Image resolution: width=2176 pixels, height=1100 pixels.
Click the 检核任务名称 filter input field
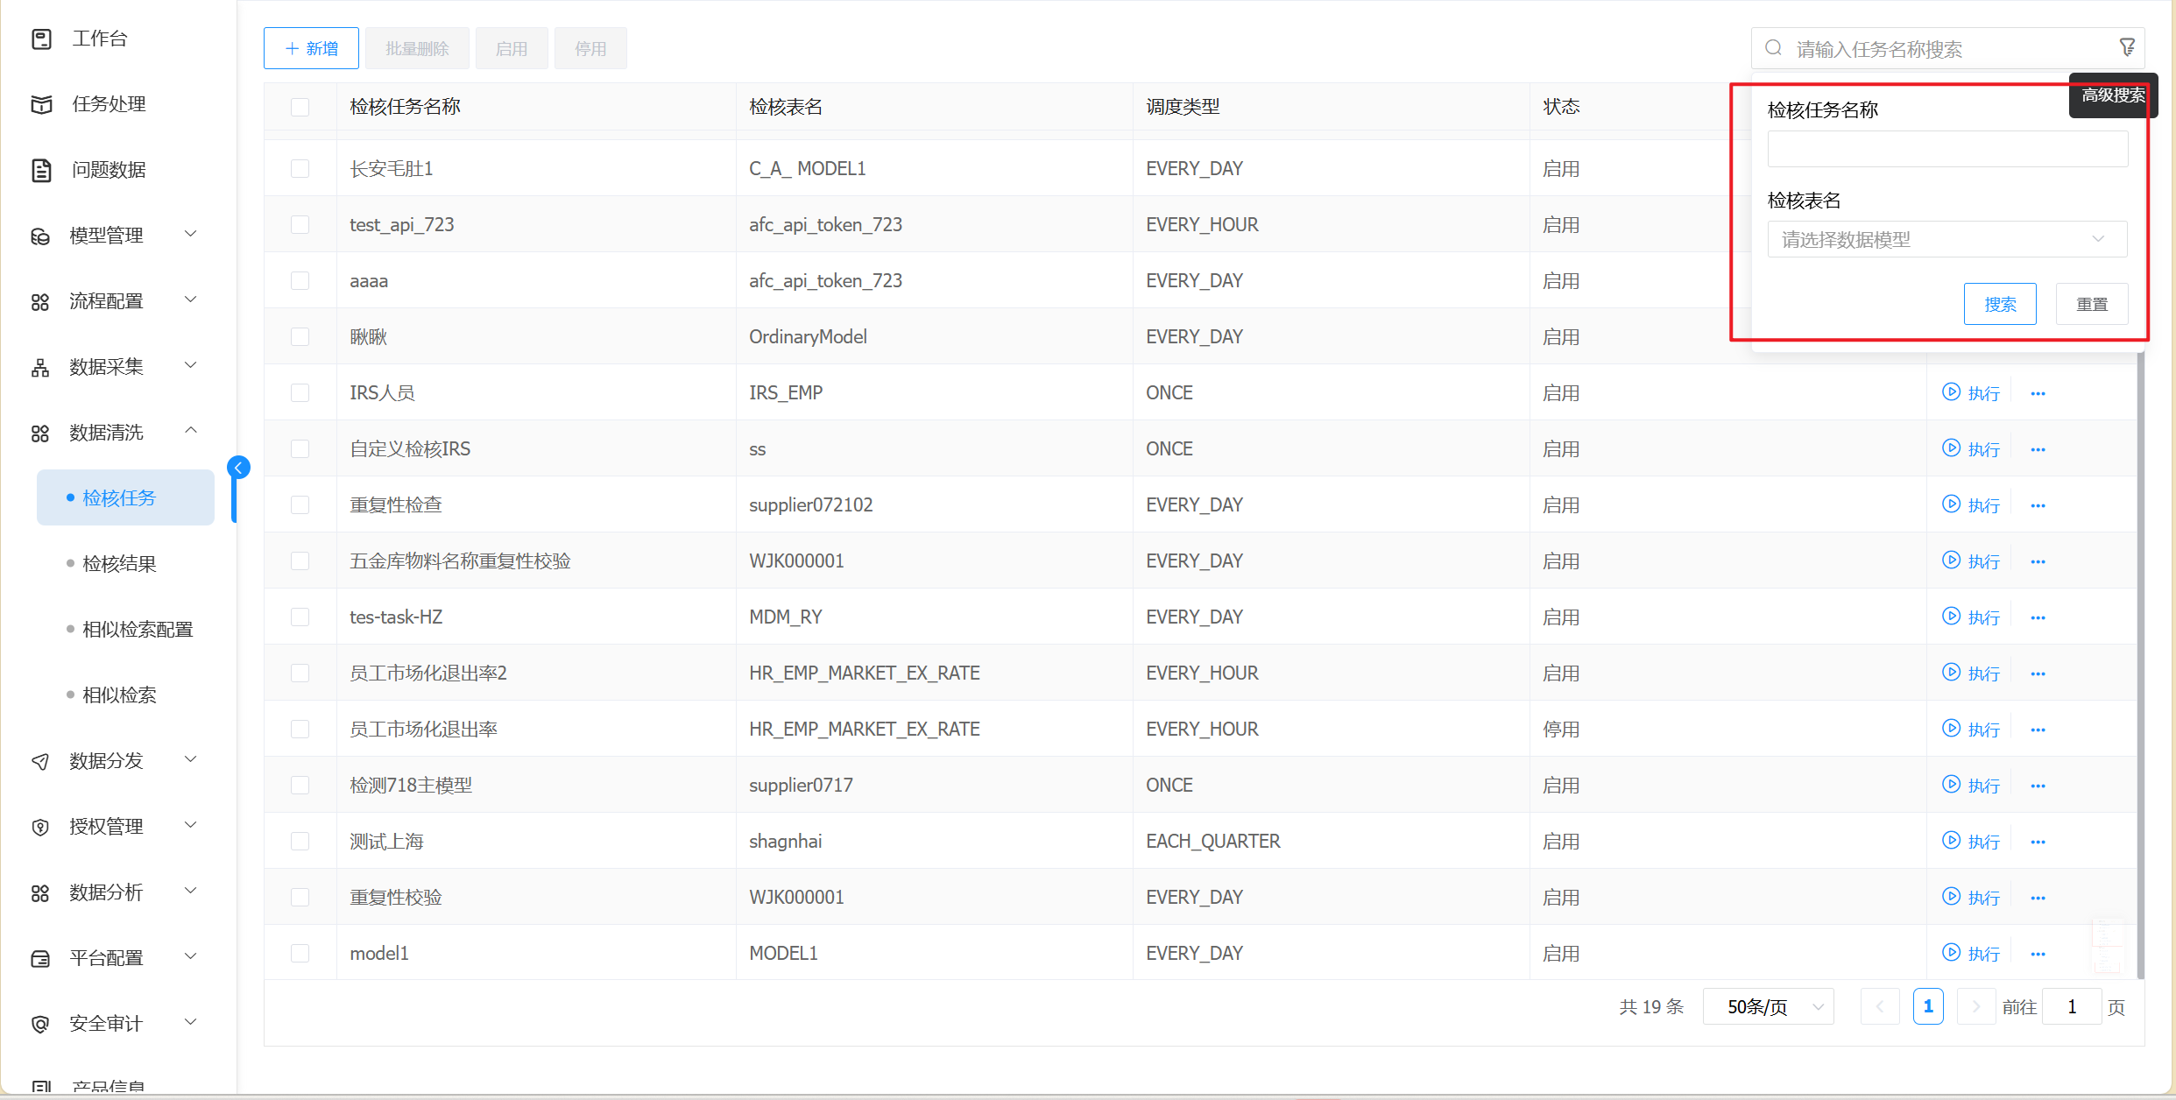[x=1946, y=149]
